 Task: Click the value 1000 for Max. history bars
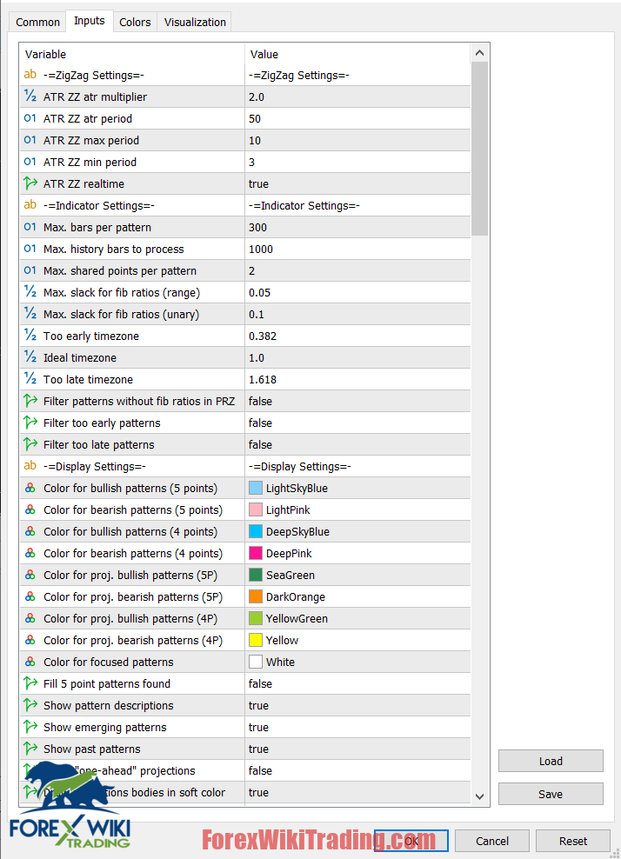(261, 250)
